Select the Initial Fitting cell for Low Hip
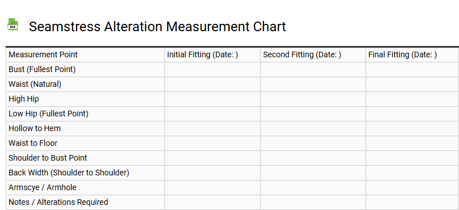 212,114
